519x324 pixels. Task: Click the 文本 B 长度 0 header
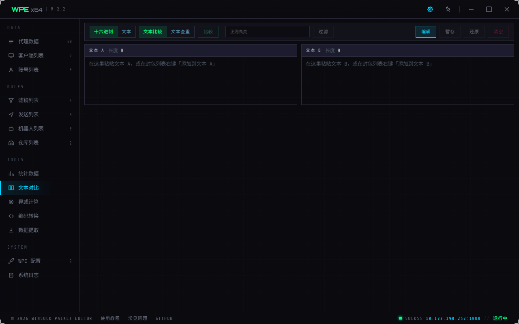[x=407, y=50]
